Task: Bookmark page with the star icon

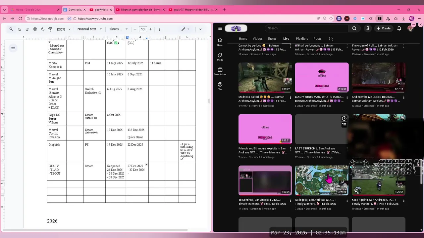Action: [331, 19]
